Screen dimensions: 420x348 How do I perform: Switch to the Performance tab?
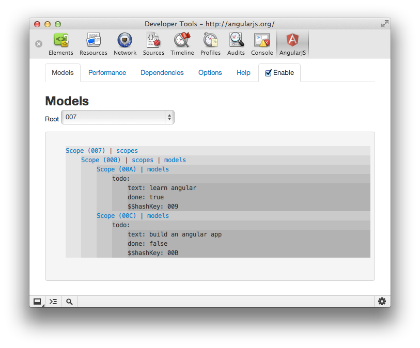tap(107, 73)
